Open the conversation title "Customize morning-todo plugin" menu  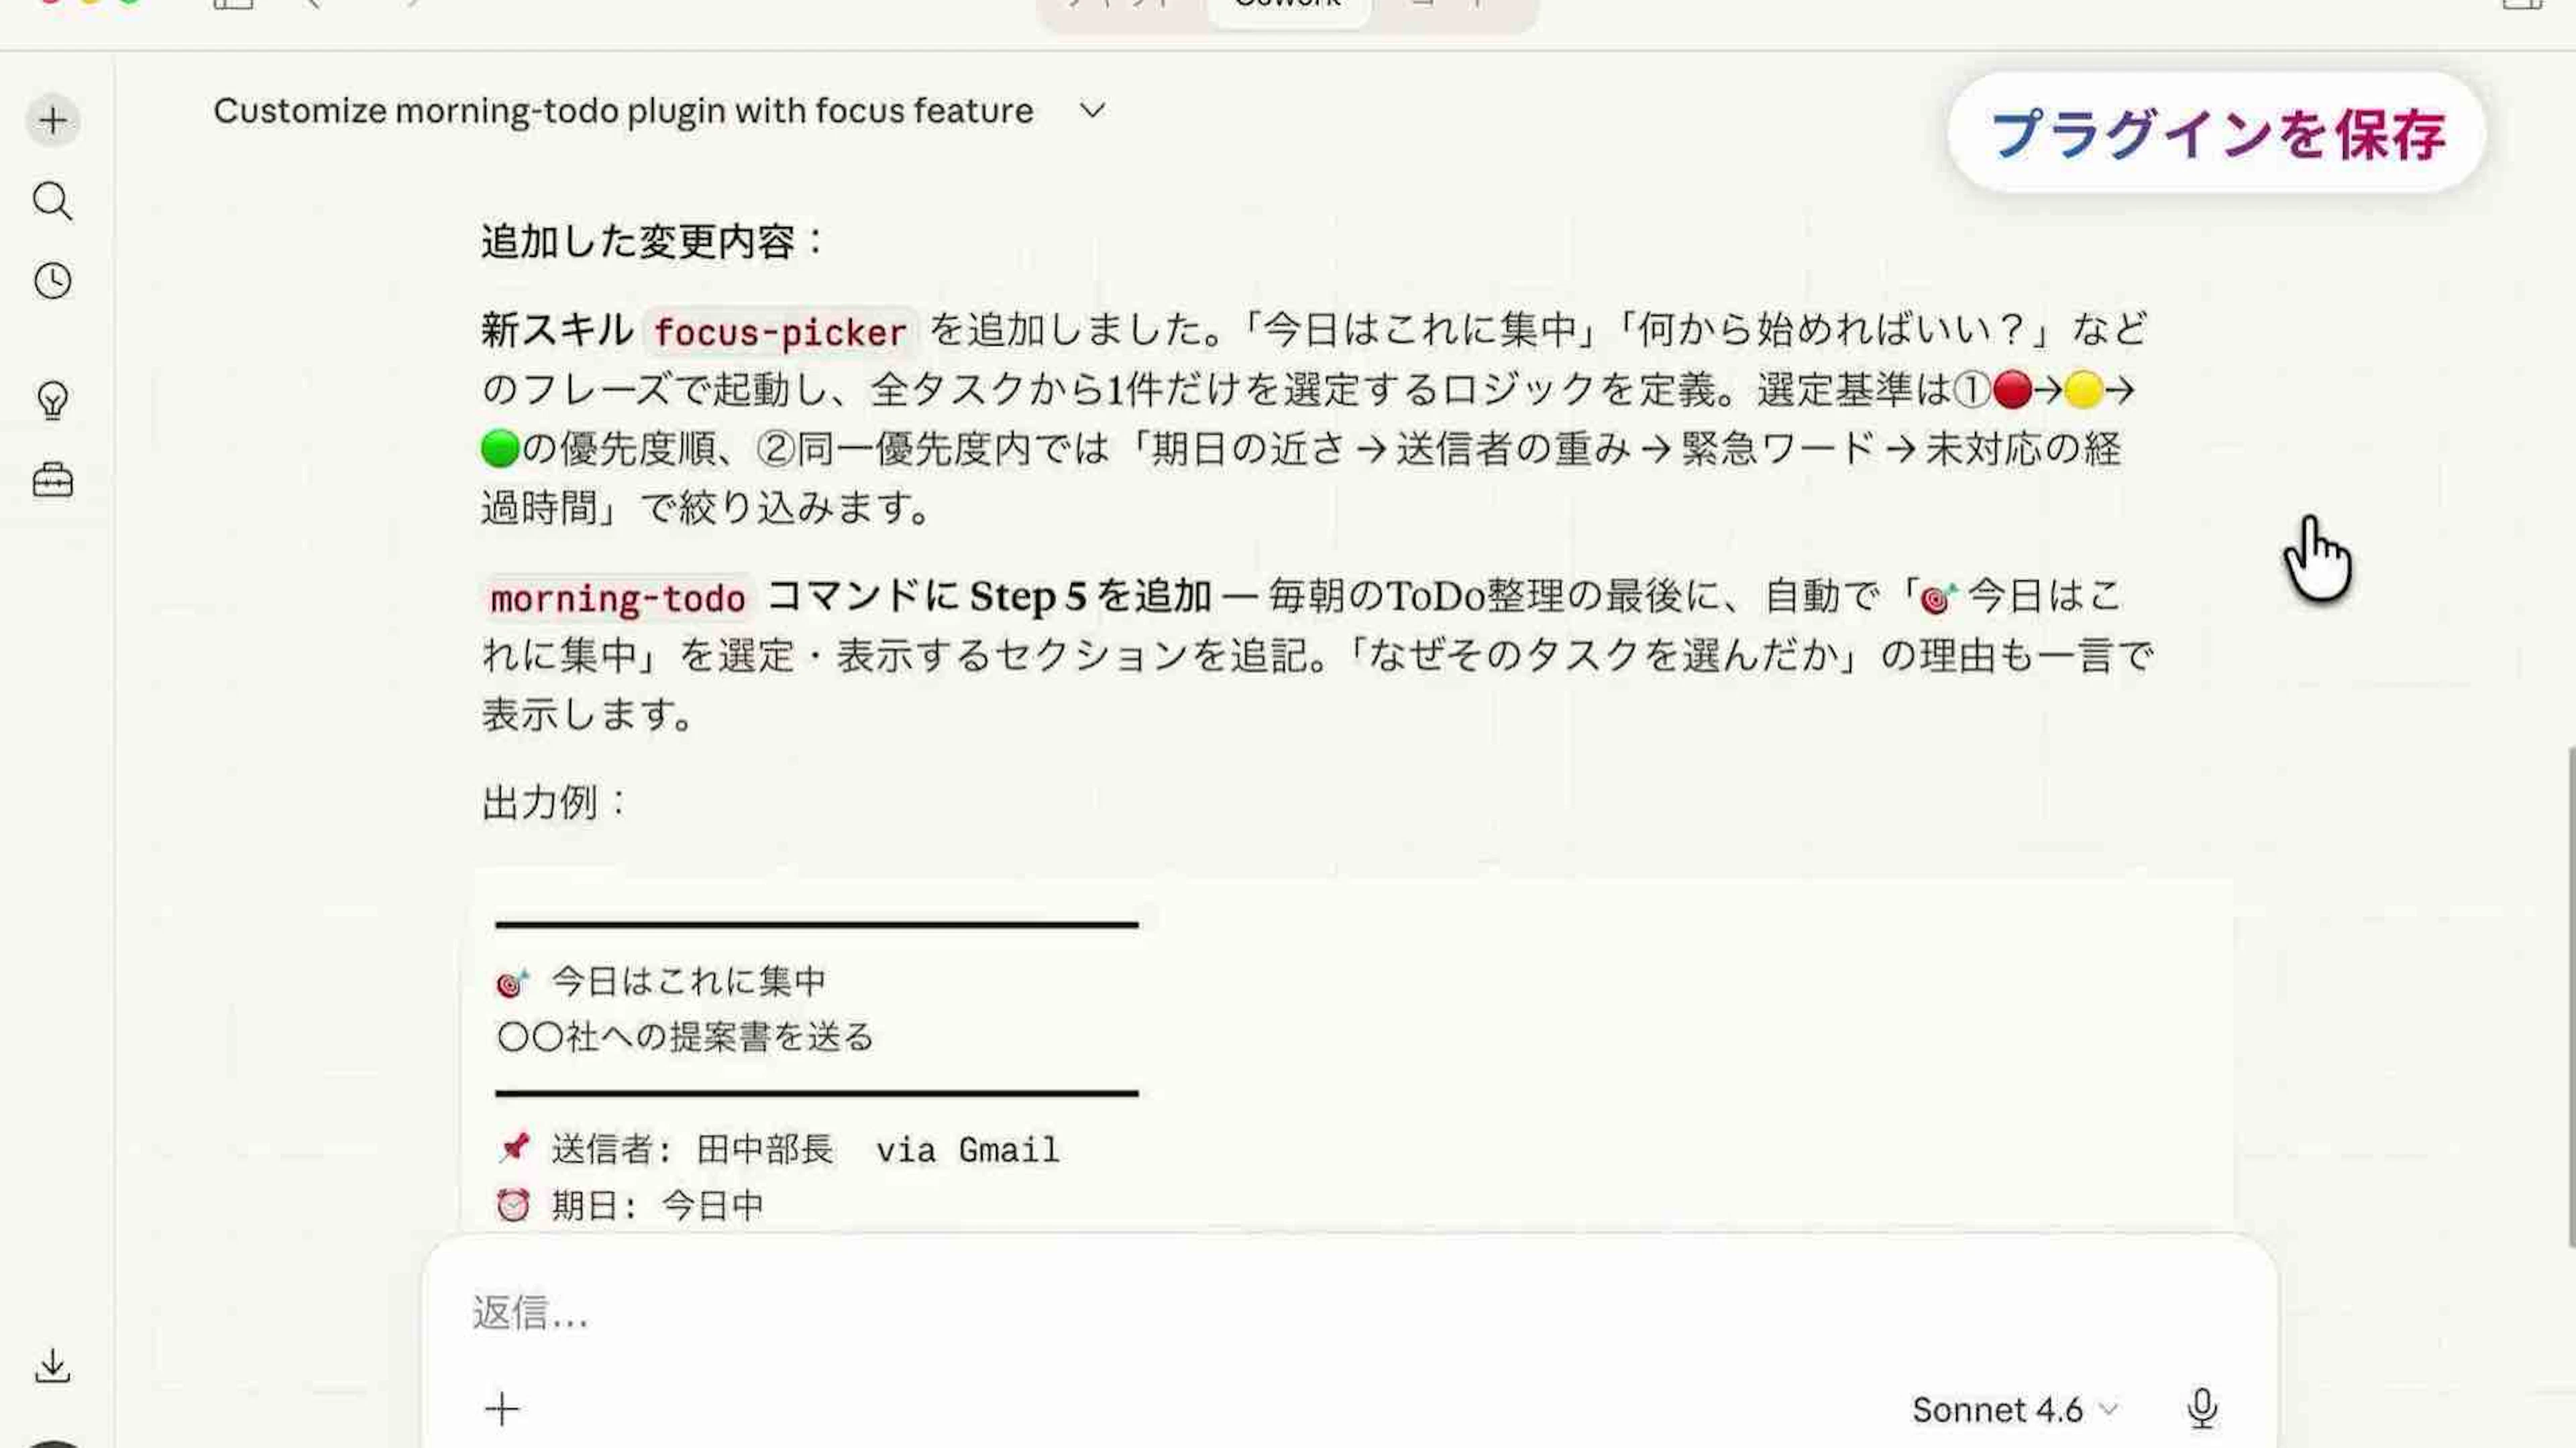(x=623, y=110)
